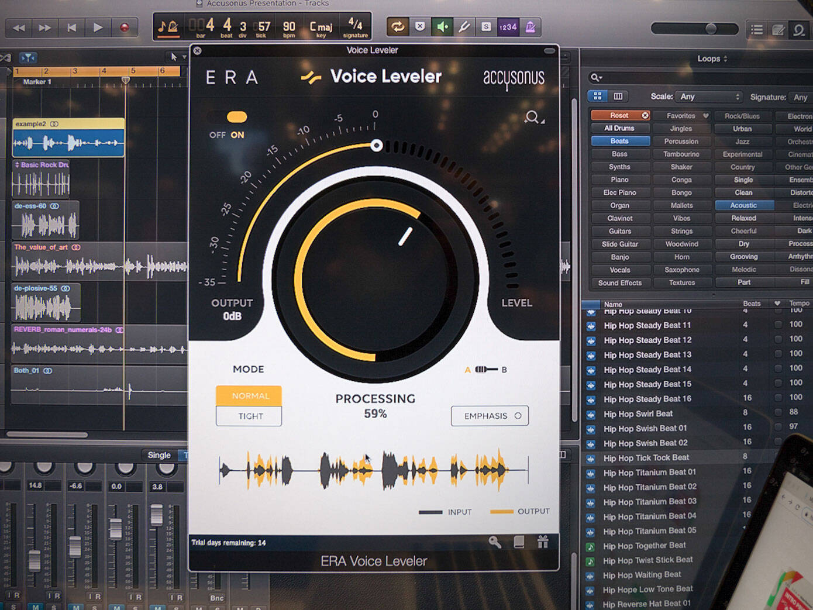Image resolution: width=813 pixels, height=610 pixels.
Task: Select the example2 audio region
Action: (x=68, y=138)
